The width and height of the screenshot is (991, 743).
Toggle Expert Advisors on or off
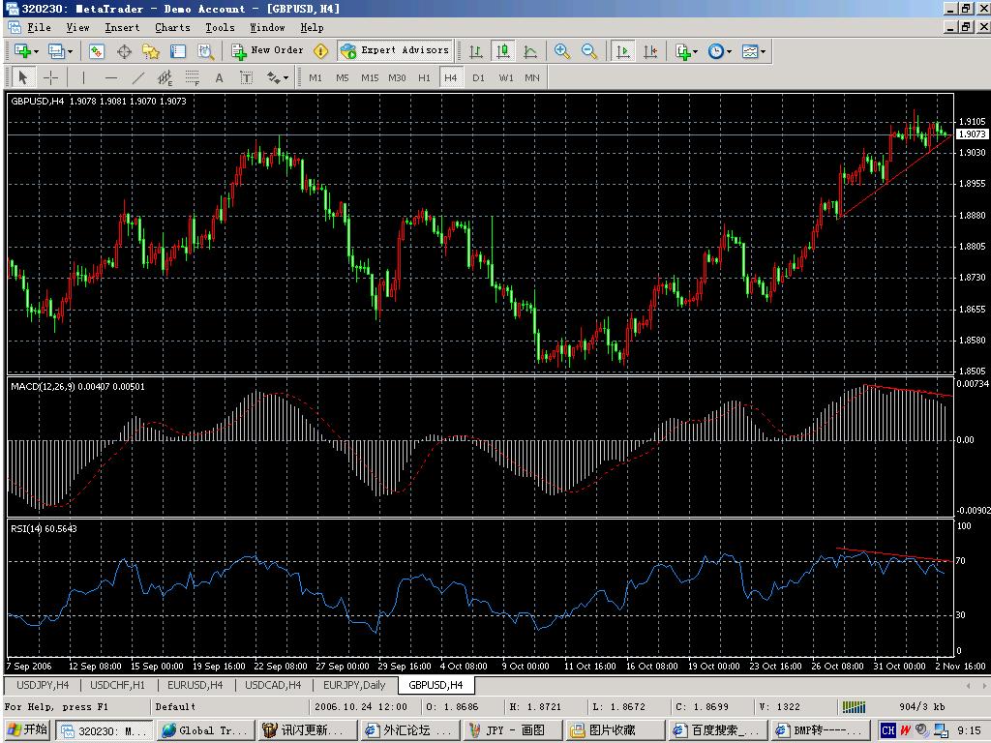[395, 50]
